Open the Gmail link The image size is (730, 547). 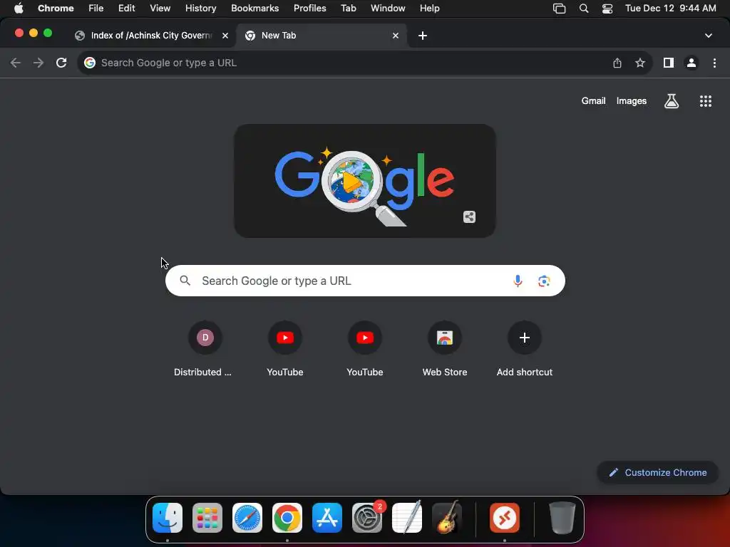pos(593,101)
